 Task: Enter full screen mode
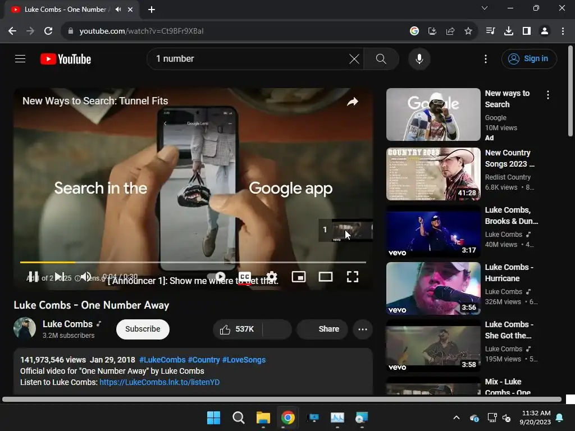353,277
